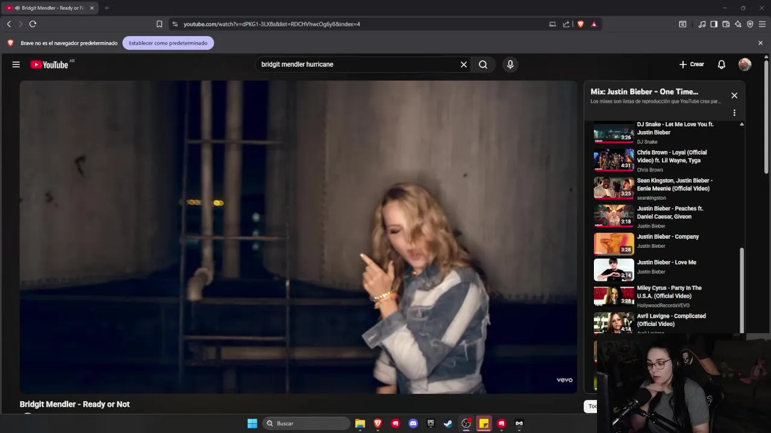
Task: Open Brave VPN shield icon
Action: (x=750, y=24)
